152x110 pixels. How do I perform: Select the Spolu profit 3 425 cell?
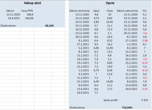click(x=145, y=100)
